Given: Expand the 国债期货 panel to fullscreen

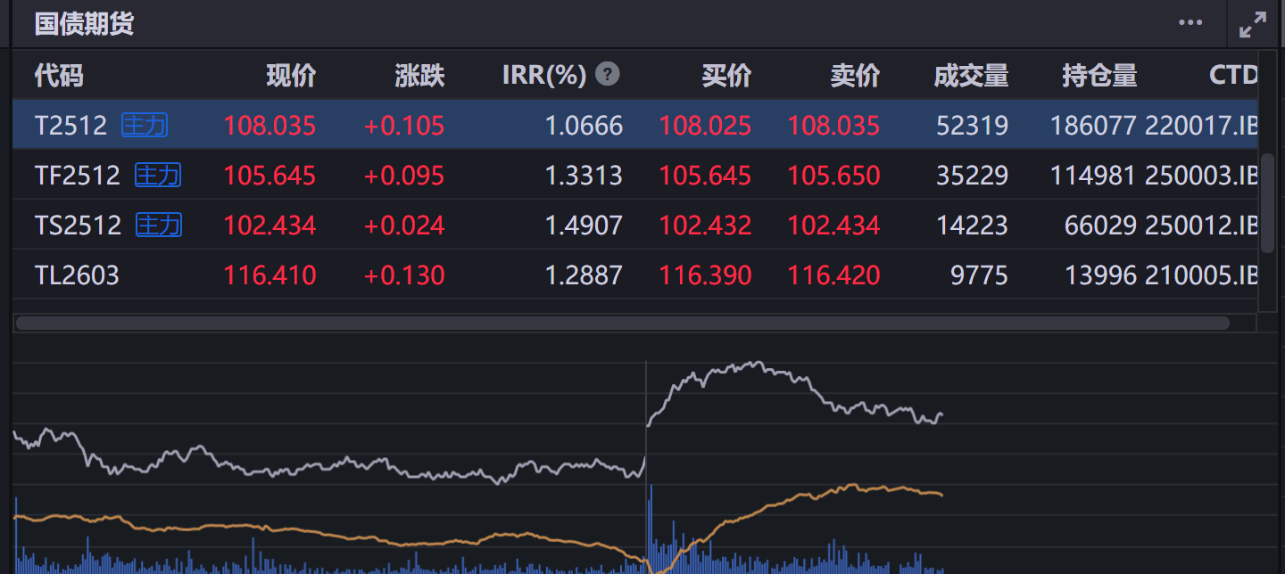Looking at the screenshot, I should (1253, 25).
